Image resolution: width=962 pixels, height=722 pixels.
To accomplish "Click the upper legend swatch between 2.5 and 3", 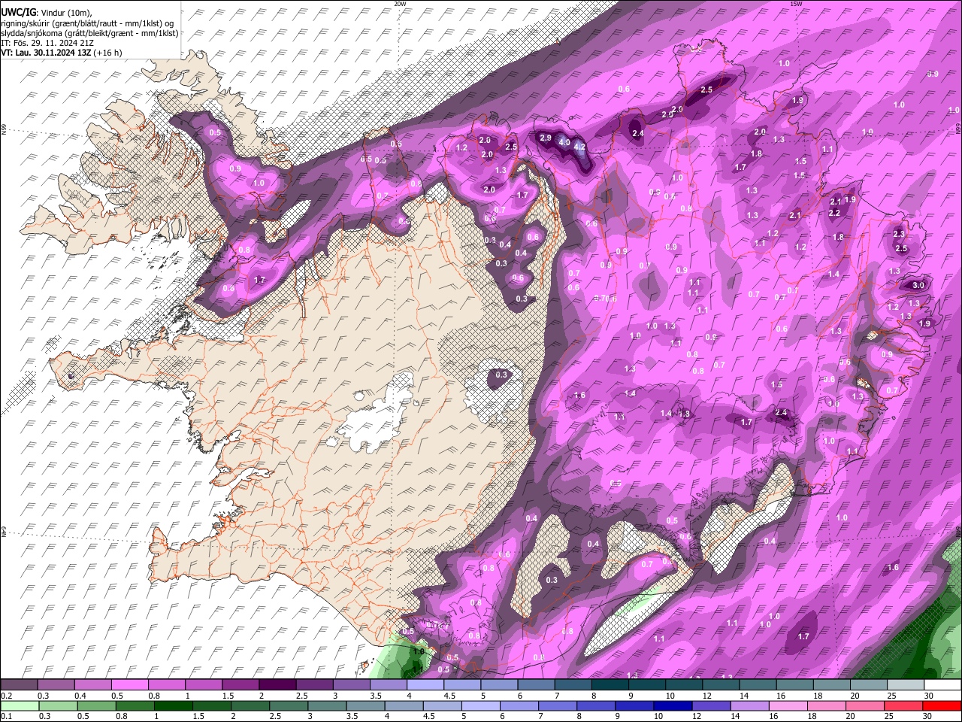I will [x=314, y=685].
